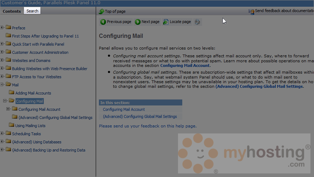
Task: Collapse the Configuring Mail node
Action: pos(5,101)
